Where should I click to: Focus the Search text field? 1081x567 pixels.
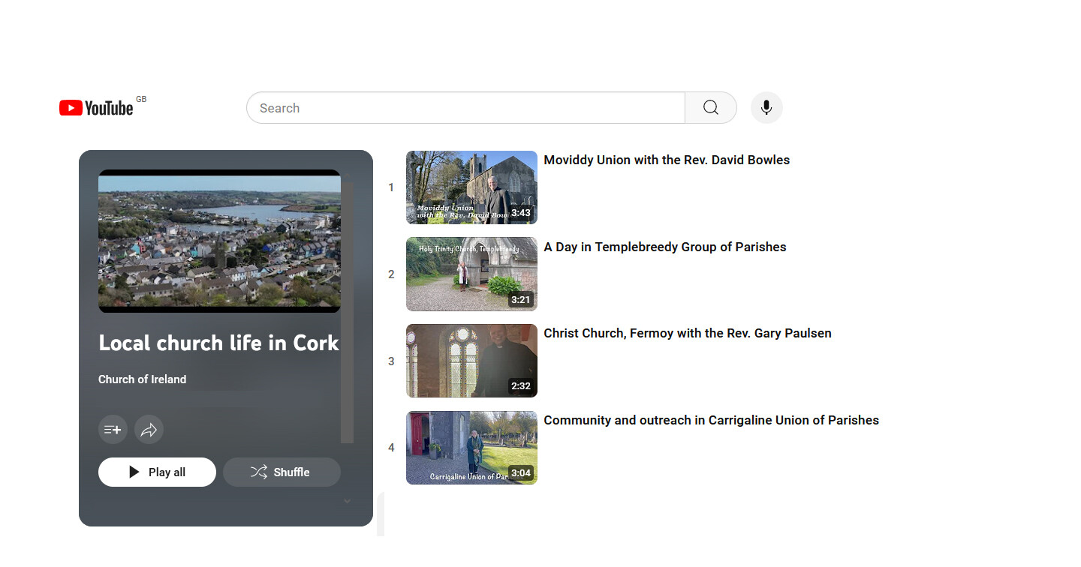pos(465,108)
